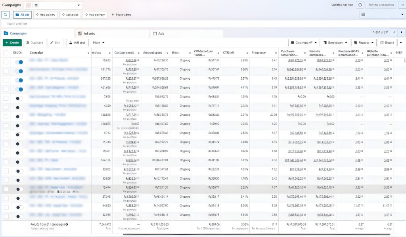This screenshot has height=237, width=406.
Task: Click the 20.79 frequency cell
Action: [274, 115]
